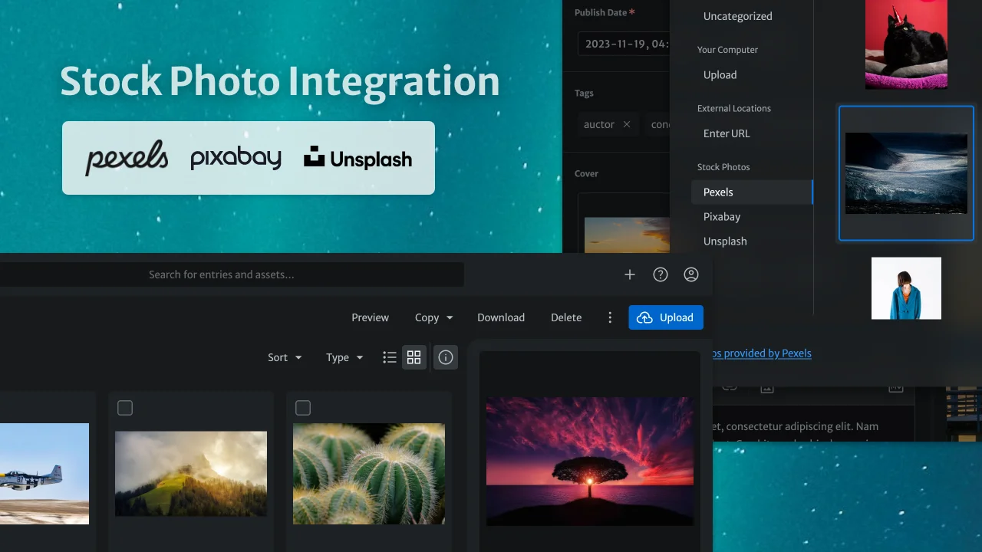Switch to the Pixabay stock photo source
Screen dimensions: 982x552
pyautogui.click(x=722, y=216)
